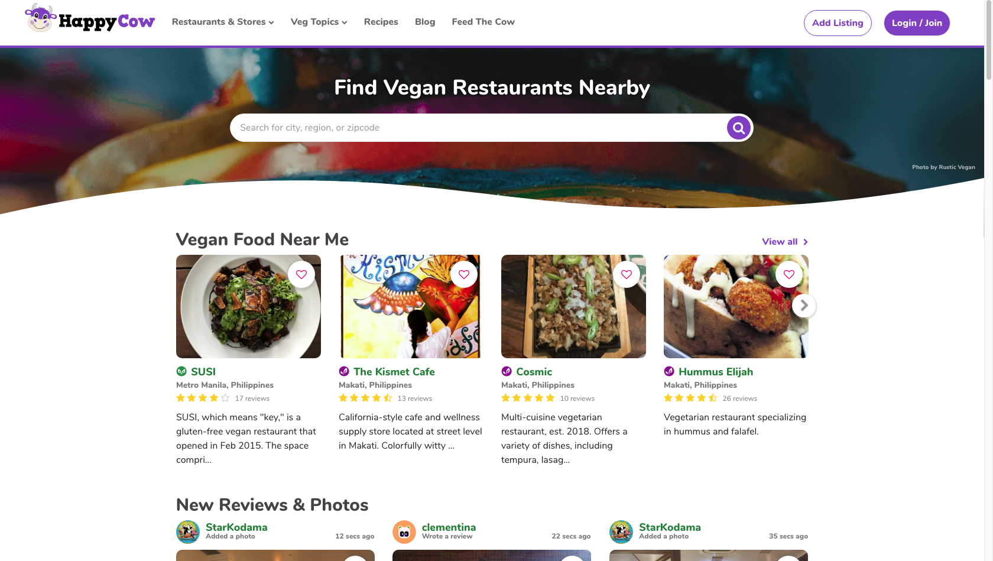Click the purple search magnifier button
Screen dimensions: 993x561
pos(738,128)
